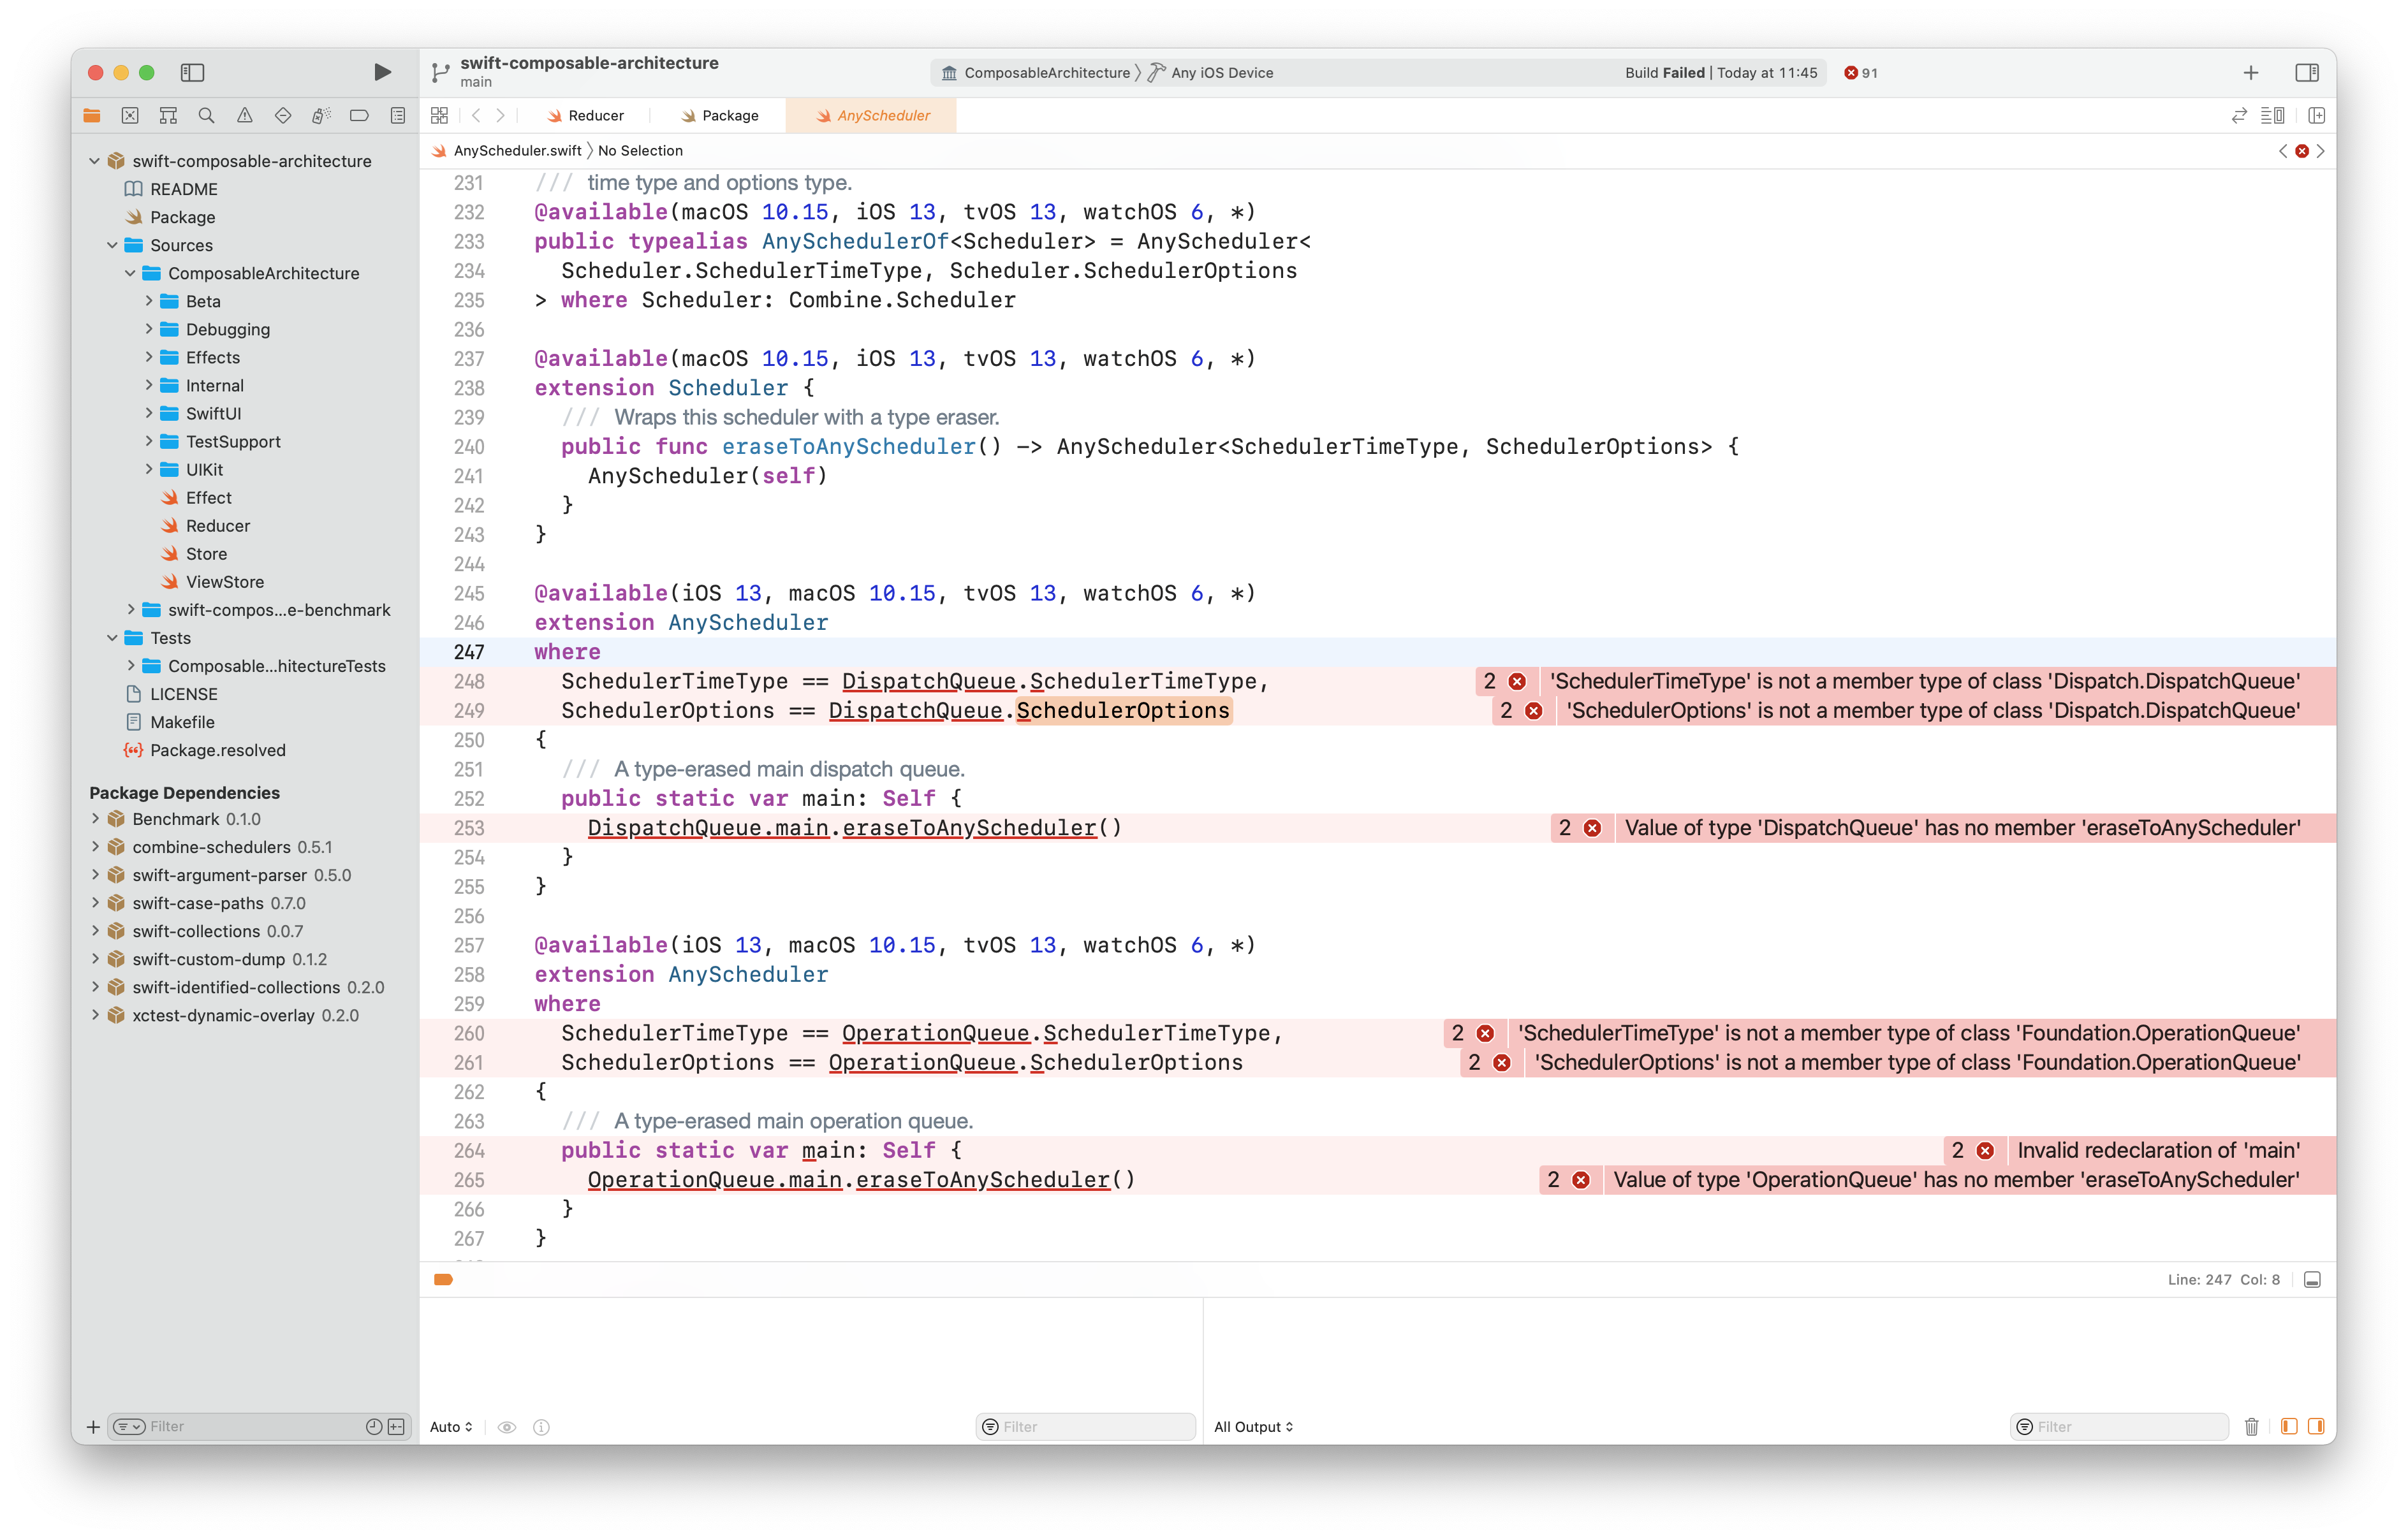Go back in editor history
The image size is (2408, 1539).
tap(476, 115)
